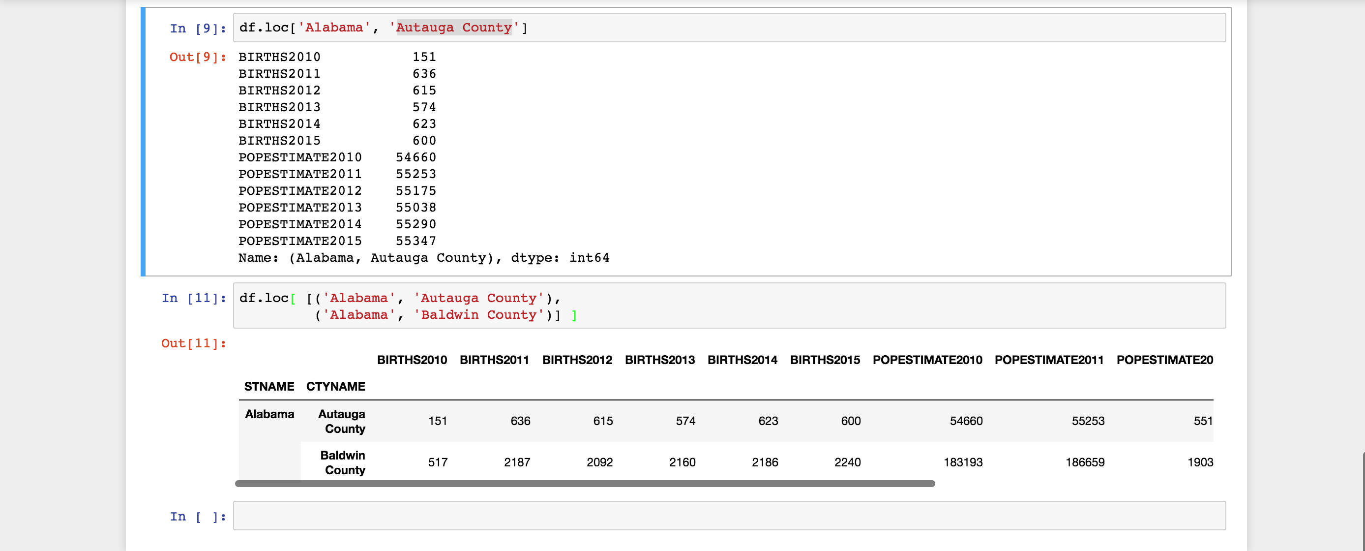
Task: Click the POPESTIMATE2015 value 55347
Action: pos(416,241)
